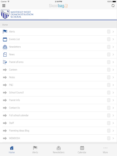Screen dimensions: 117x156
Task: Tap the Staff badge counter
Action: tap(109, 123)
